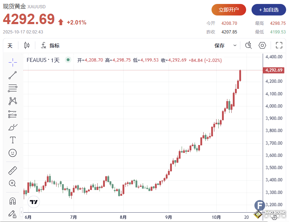Screen dimensions: 289x222
Task: Select the measure ruler tool
Action: click(12, 170)
